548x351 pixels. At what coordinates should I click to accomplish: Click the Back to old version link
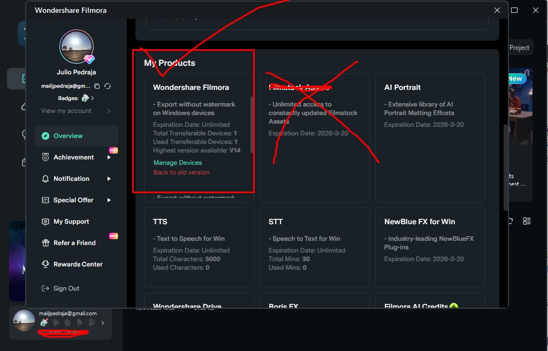[181, 172]
